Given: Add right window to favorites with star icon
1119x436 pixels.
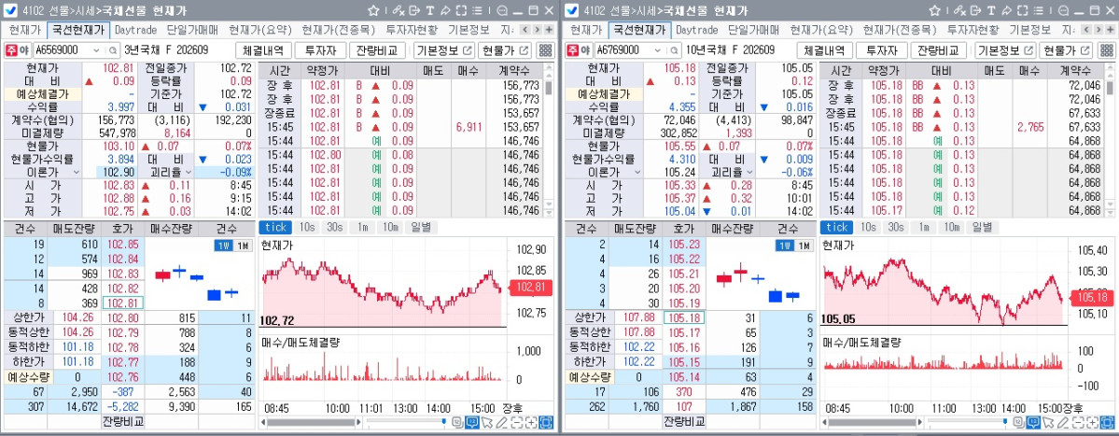Looking at the screenshot, I should point(935,10).
